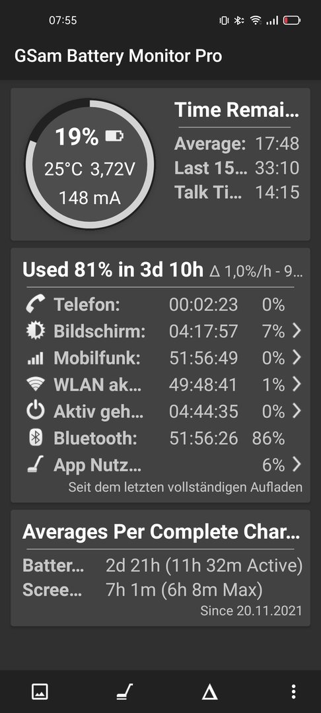Open the three-dot overflow menu
Viewport: 321px width, 713px height.
[294, 692]
